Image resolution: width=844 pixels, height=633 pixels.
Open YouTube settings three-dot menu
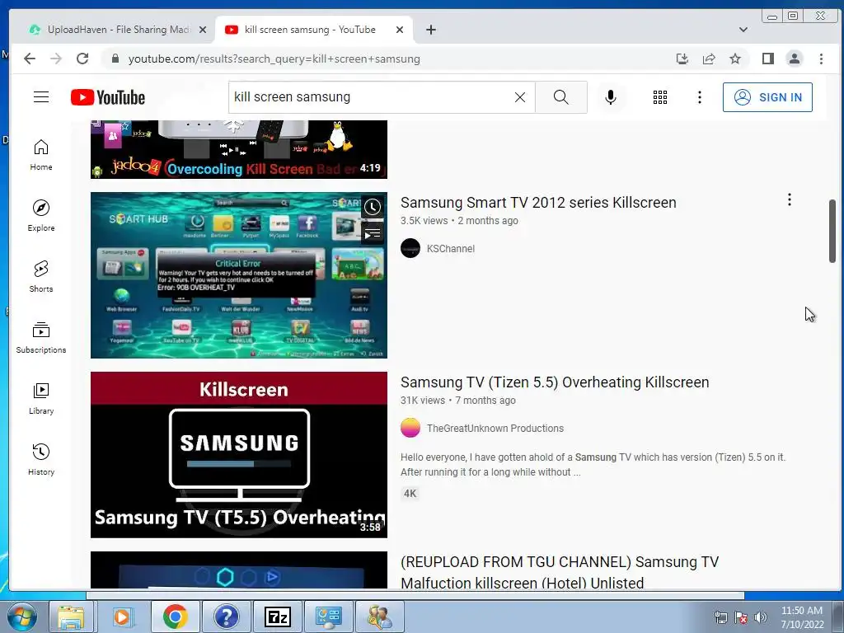click(699, 97)
